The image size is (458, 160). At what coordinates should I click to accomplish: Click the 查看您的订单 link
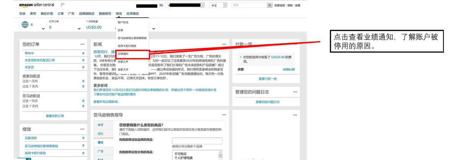tap(55, 116)
